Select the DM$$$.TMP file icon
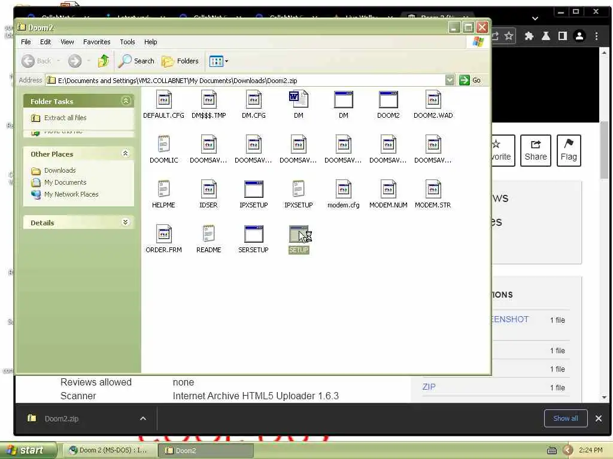This screenshot has width=613, height=459. [x=209, y=100]
